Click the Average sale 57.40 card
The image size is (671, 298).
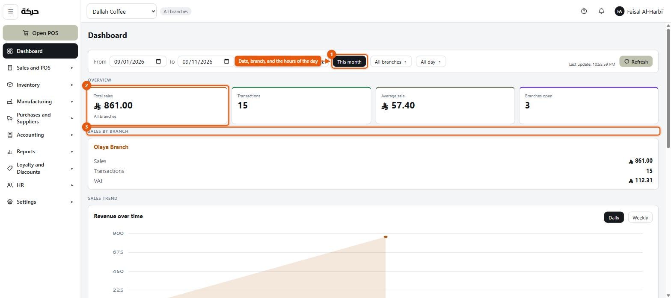point(445,105)
